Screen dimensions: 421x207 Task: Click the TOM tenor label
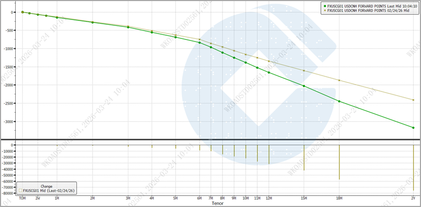22,199
